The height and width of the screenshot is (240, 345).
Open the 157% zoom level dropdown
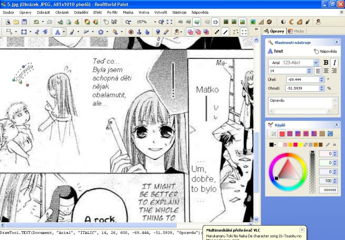pos(155,22)
